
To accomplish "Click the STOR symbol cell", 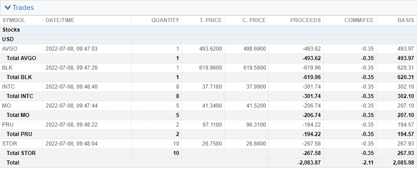I will pyautogui.click(x=9, y=144).
